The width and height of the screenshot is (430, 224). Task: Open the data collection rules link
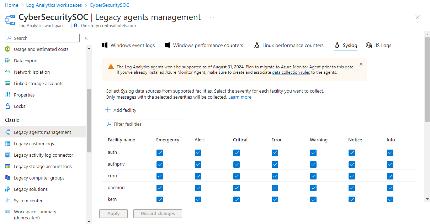pyautogui.click(x=291, y=72)
